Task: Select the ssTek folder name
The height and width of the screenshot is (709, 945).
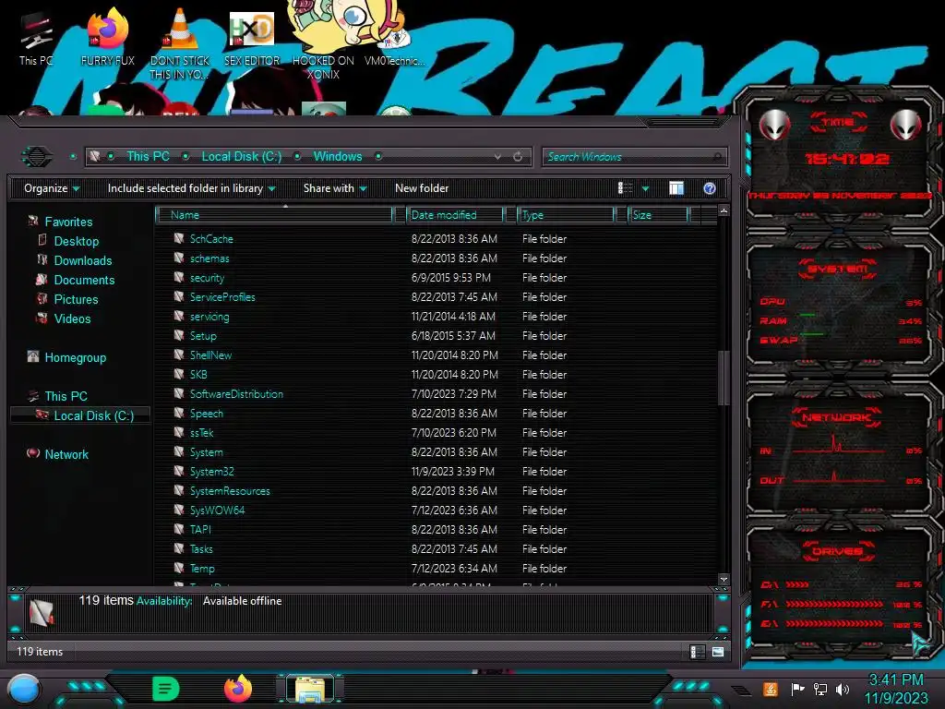Action: point(202,433)
